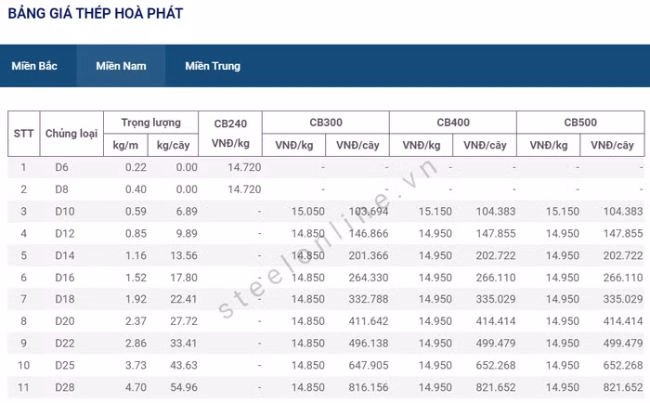Select the Miền Nam tab

point(121,66)
